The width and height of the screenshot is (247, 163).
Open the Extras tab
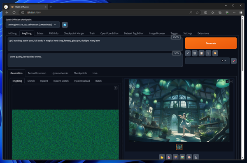(x=40, y=33)
